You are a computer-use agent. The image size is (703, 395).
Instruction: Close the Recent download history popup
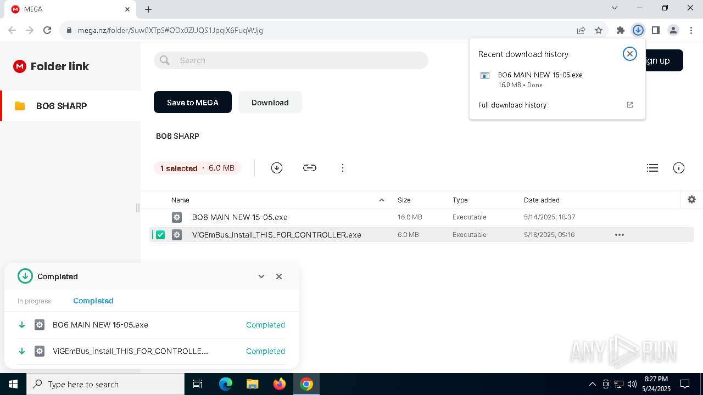coord(630,54)
